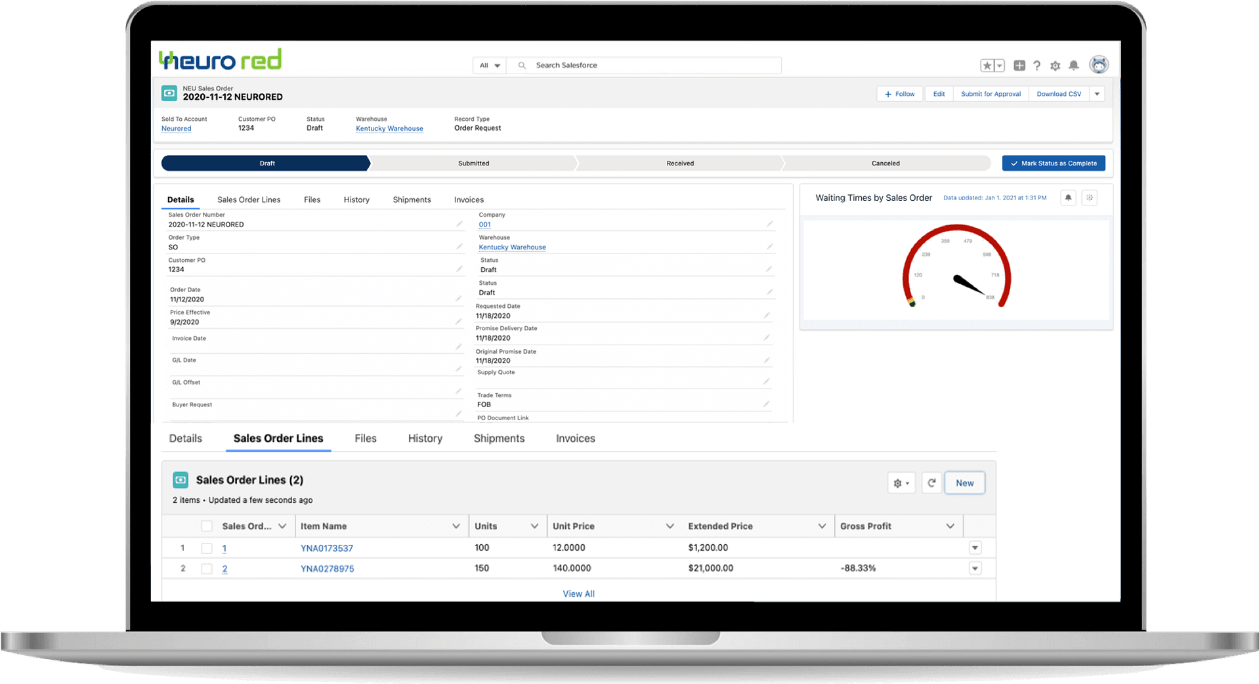Click Mark Status as Complete
This screenshot has height=684, width=1259.
coord(1054,163)
